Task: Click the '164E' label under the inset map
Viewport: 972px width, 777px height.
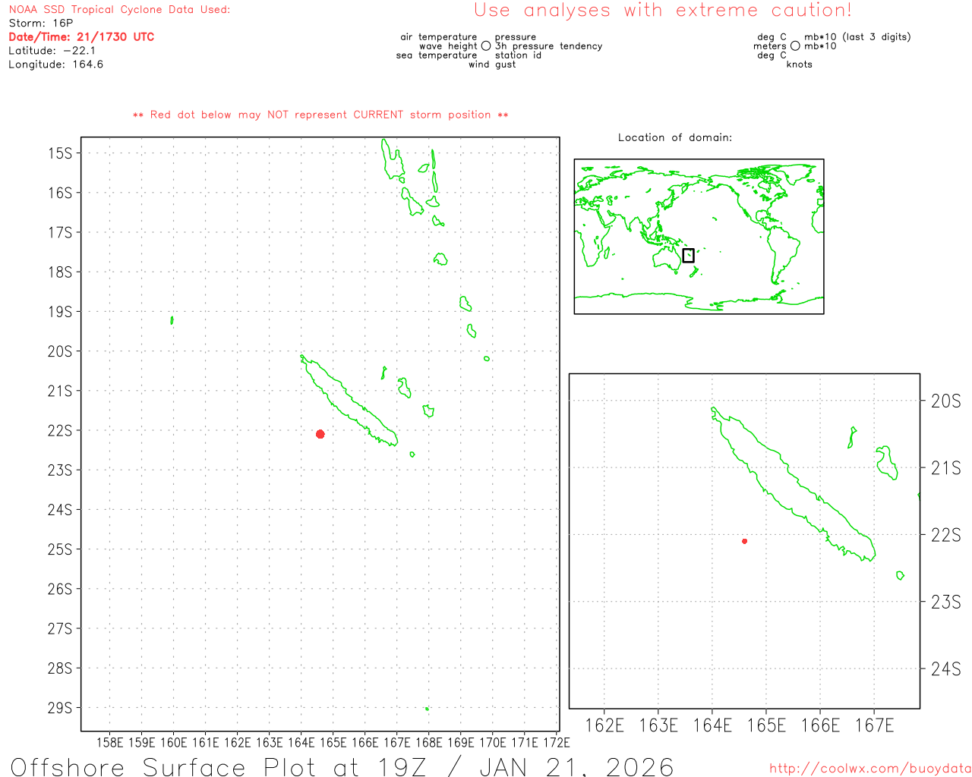Action: (x=712, y=726)
